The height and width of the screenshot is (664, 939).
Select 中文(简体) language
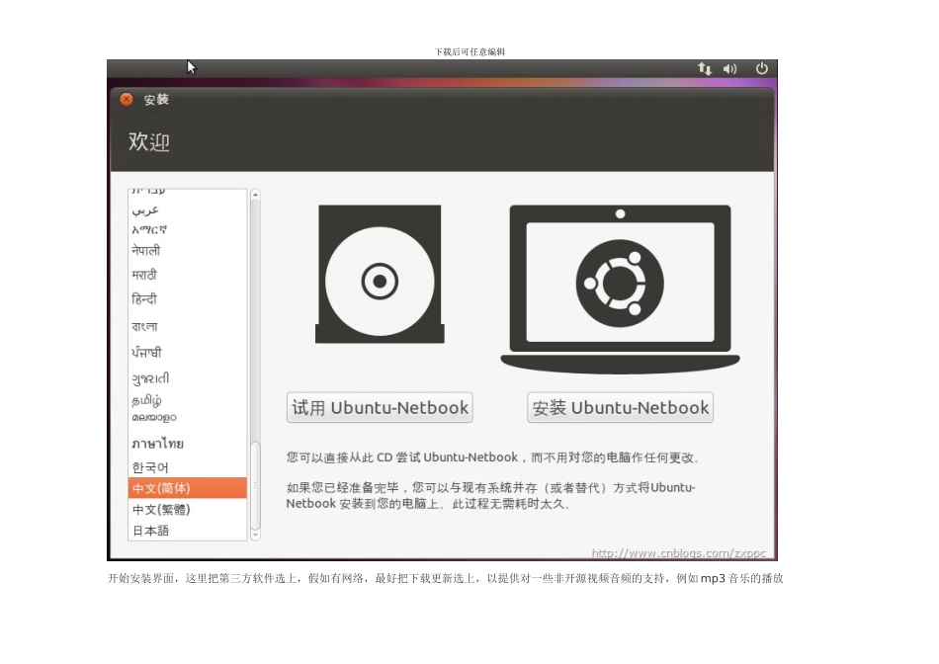tap(188, 488)
